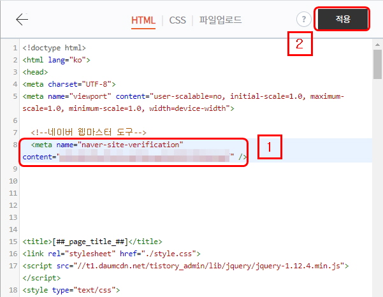The height and width of the screenshot is (297, 383).
Task: Go back using the left arrow icon
Action: (x=22, y=19)
